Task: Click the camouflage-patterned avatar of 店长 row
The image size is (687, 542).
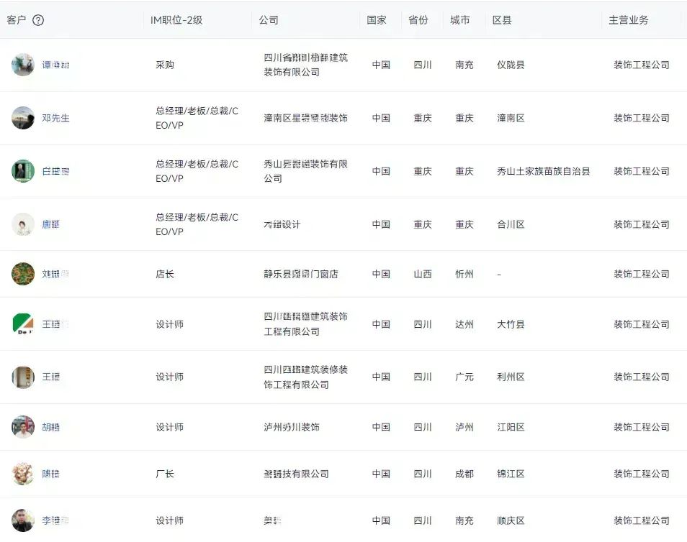Action: 22,274
